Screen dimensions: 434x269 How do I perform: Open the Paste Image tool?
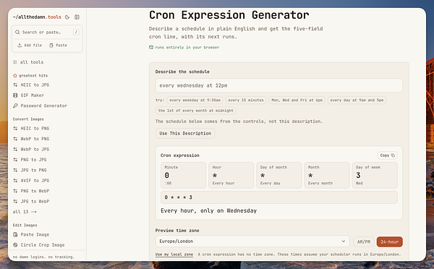click(x=31, y=234)
